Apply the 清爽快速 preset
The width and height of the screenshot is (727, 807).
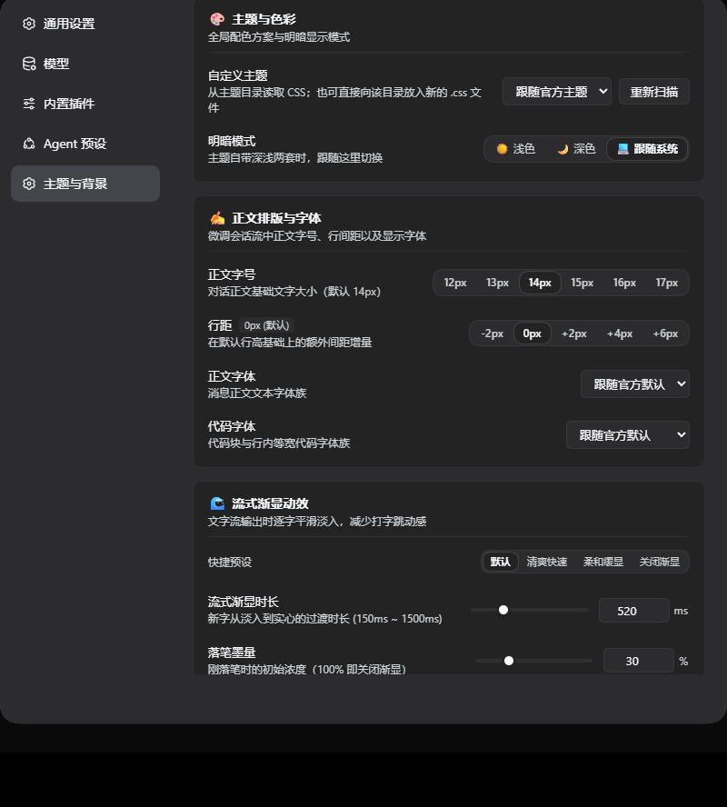tap(546, 562)
